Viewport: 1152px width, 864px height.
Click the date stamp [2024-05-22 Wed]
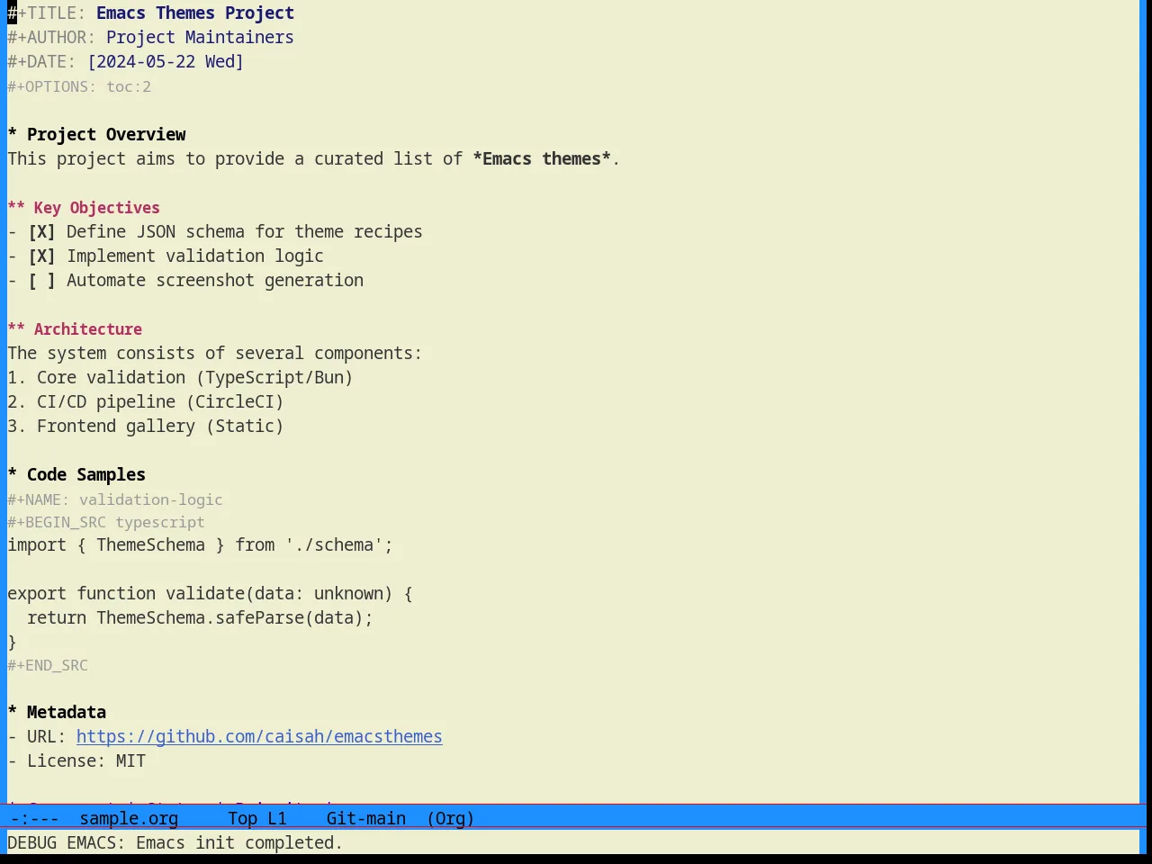tap(166, 62)
